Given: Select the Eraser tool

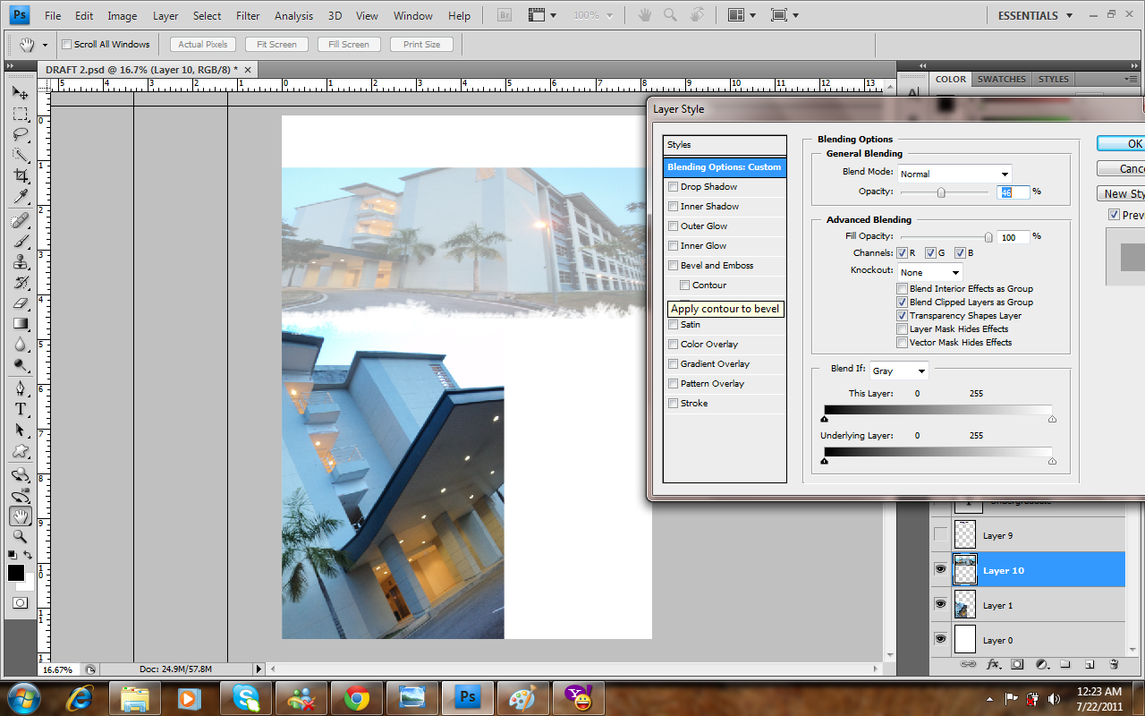Looking at the screenshot, I should (x=20, y=303).
